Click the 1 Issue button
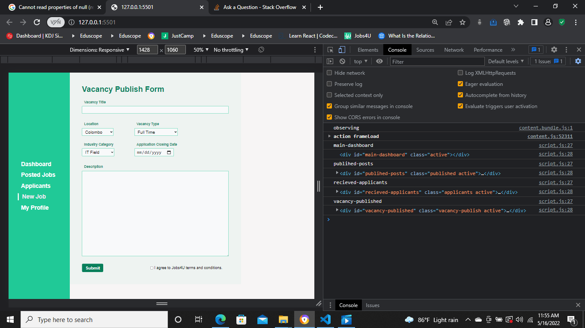Screen dimensions: 585x328 click(x=548, y=61)
